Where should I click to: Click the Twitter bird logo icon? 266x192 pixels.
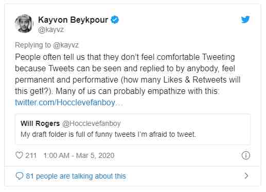[x=245, y=20]
